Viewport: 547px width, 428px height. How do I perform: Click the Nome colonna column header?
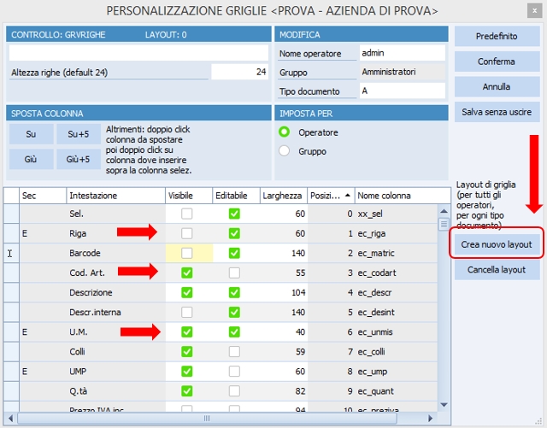pos(403,196)
